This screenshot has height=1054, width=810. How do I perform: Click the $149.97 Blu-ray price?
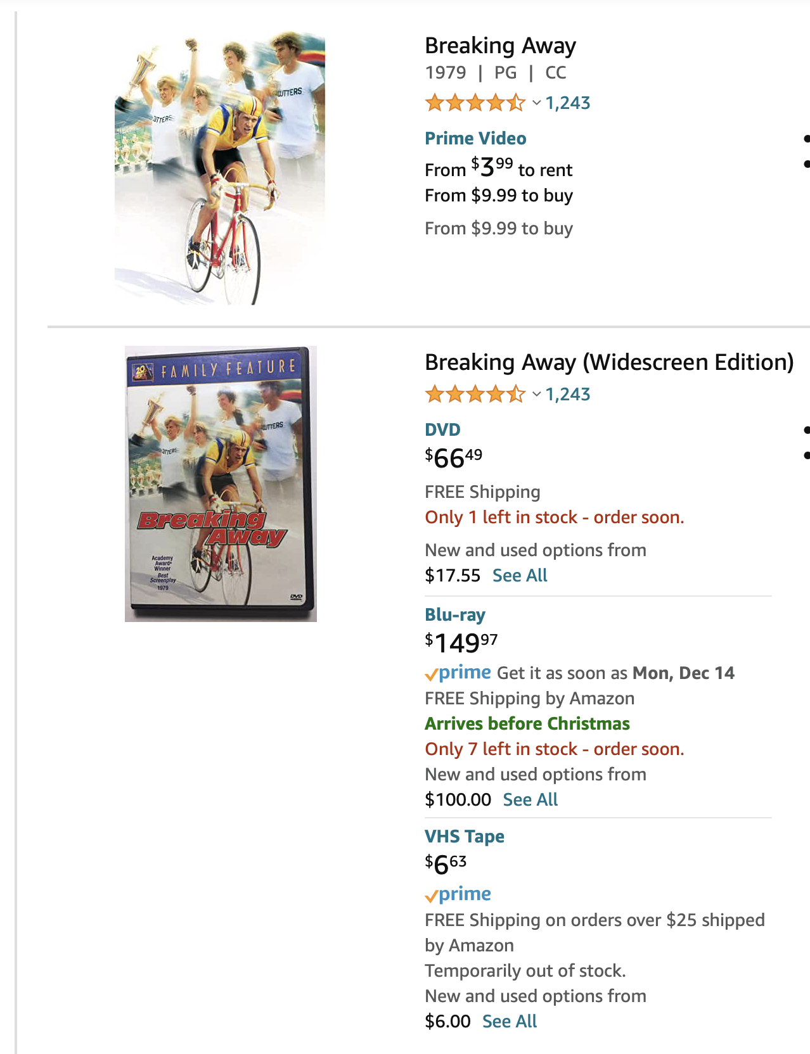461,642
